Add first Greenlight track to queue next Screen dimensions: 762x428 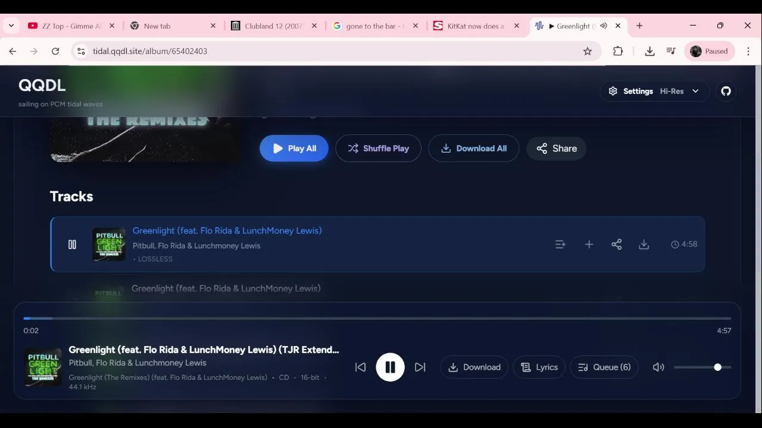[560, 244]
